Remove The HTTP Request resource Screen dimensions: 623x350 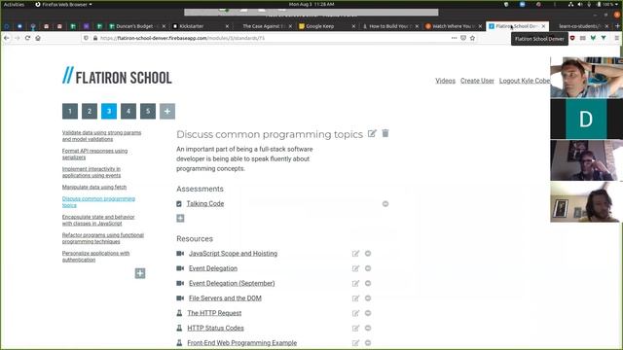pyautogui.click(x=368, y=313)
